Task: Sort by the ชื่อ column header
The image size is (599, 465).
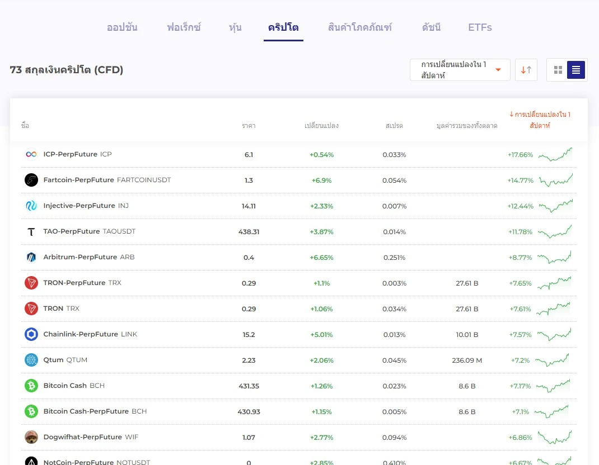Action: [25, 126]
